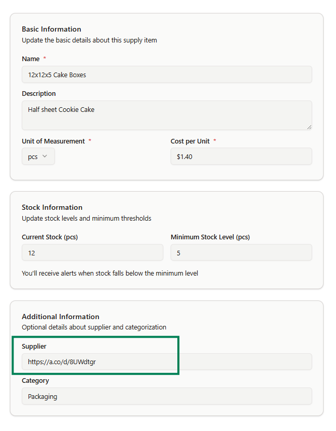Click the chevron arrow in the pcs dropdown
This screenshot has width=336, height=431.
[45, 156]
